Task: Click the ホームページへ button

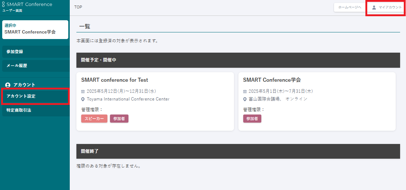Action: click(x=350, y=7)
